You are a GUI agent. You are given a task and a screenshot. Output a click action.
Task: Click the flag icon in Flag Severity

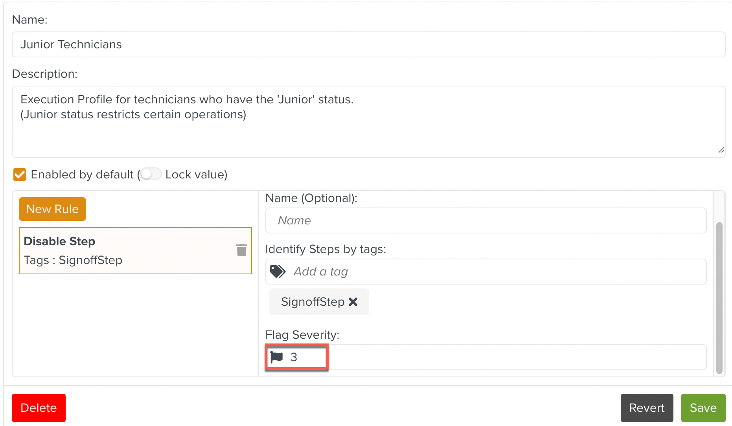point(277,357)
